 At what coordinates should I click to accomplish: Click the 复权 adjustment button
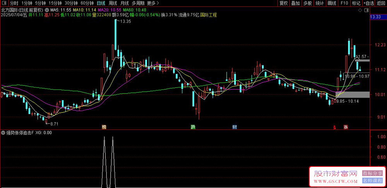(284, 3)
